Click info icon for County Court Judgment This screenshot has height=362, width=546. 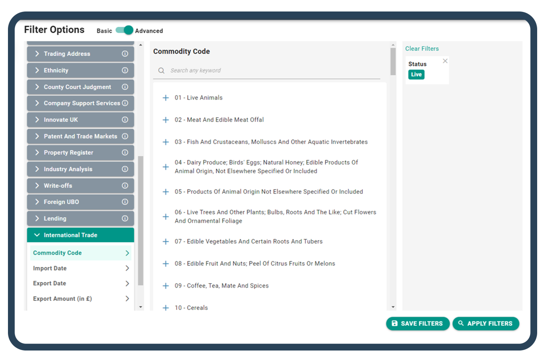coord(125,87)
